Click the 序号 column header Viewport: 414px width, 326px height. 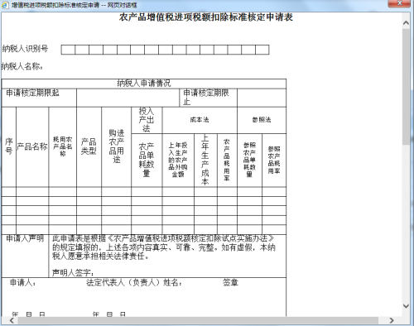click(9, 147)
